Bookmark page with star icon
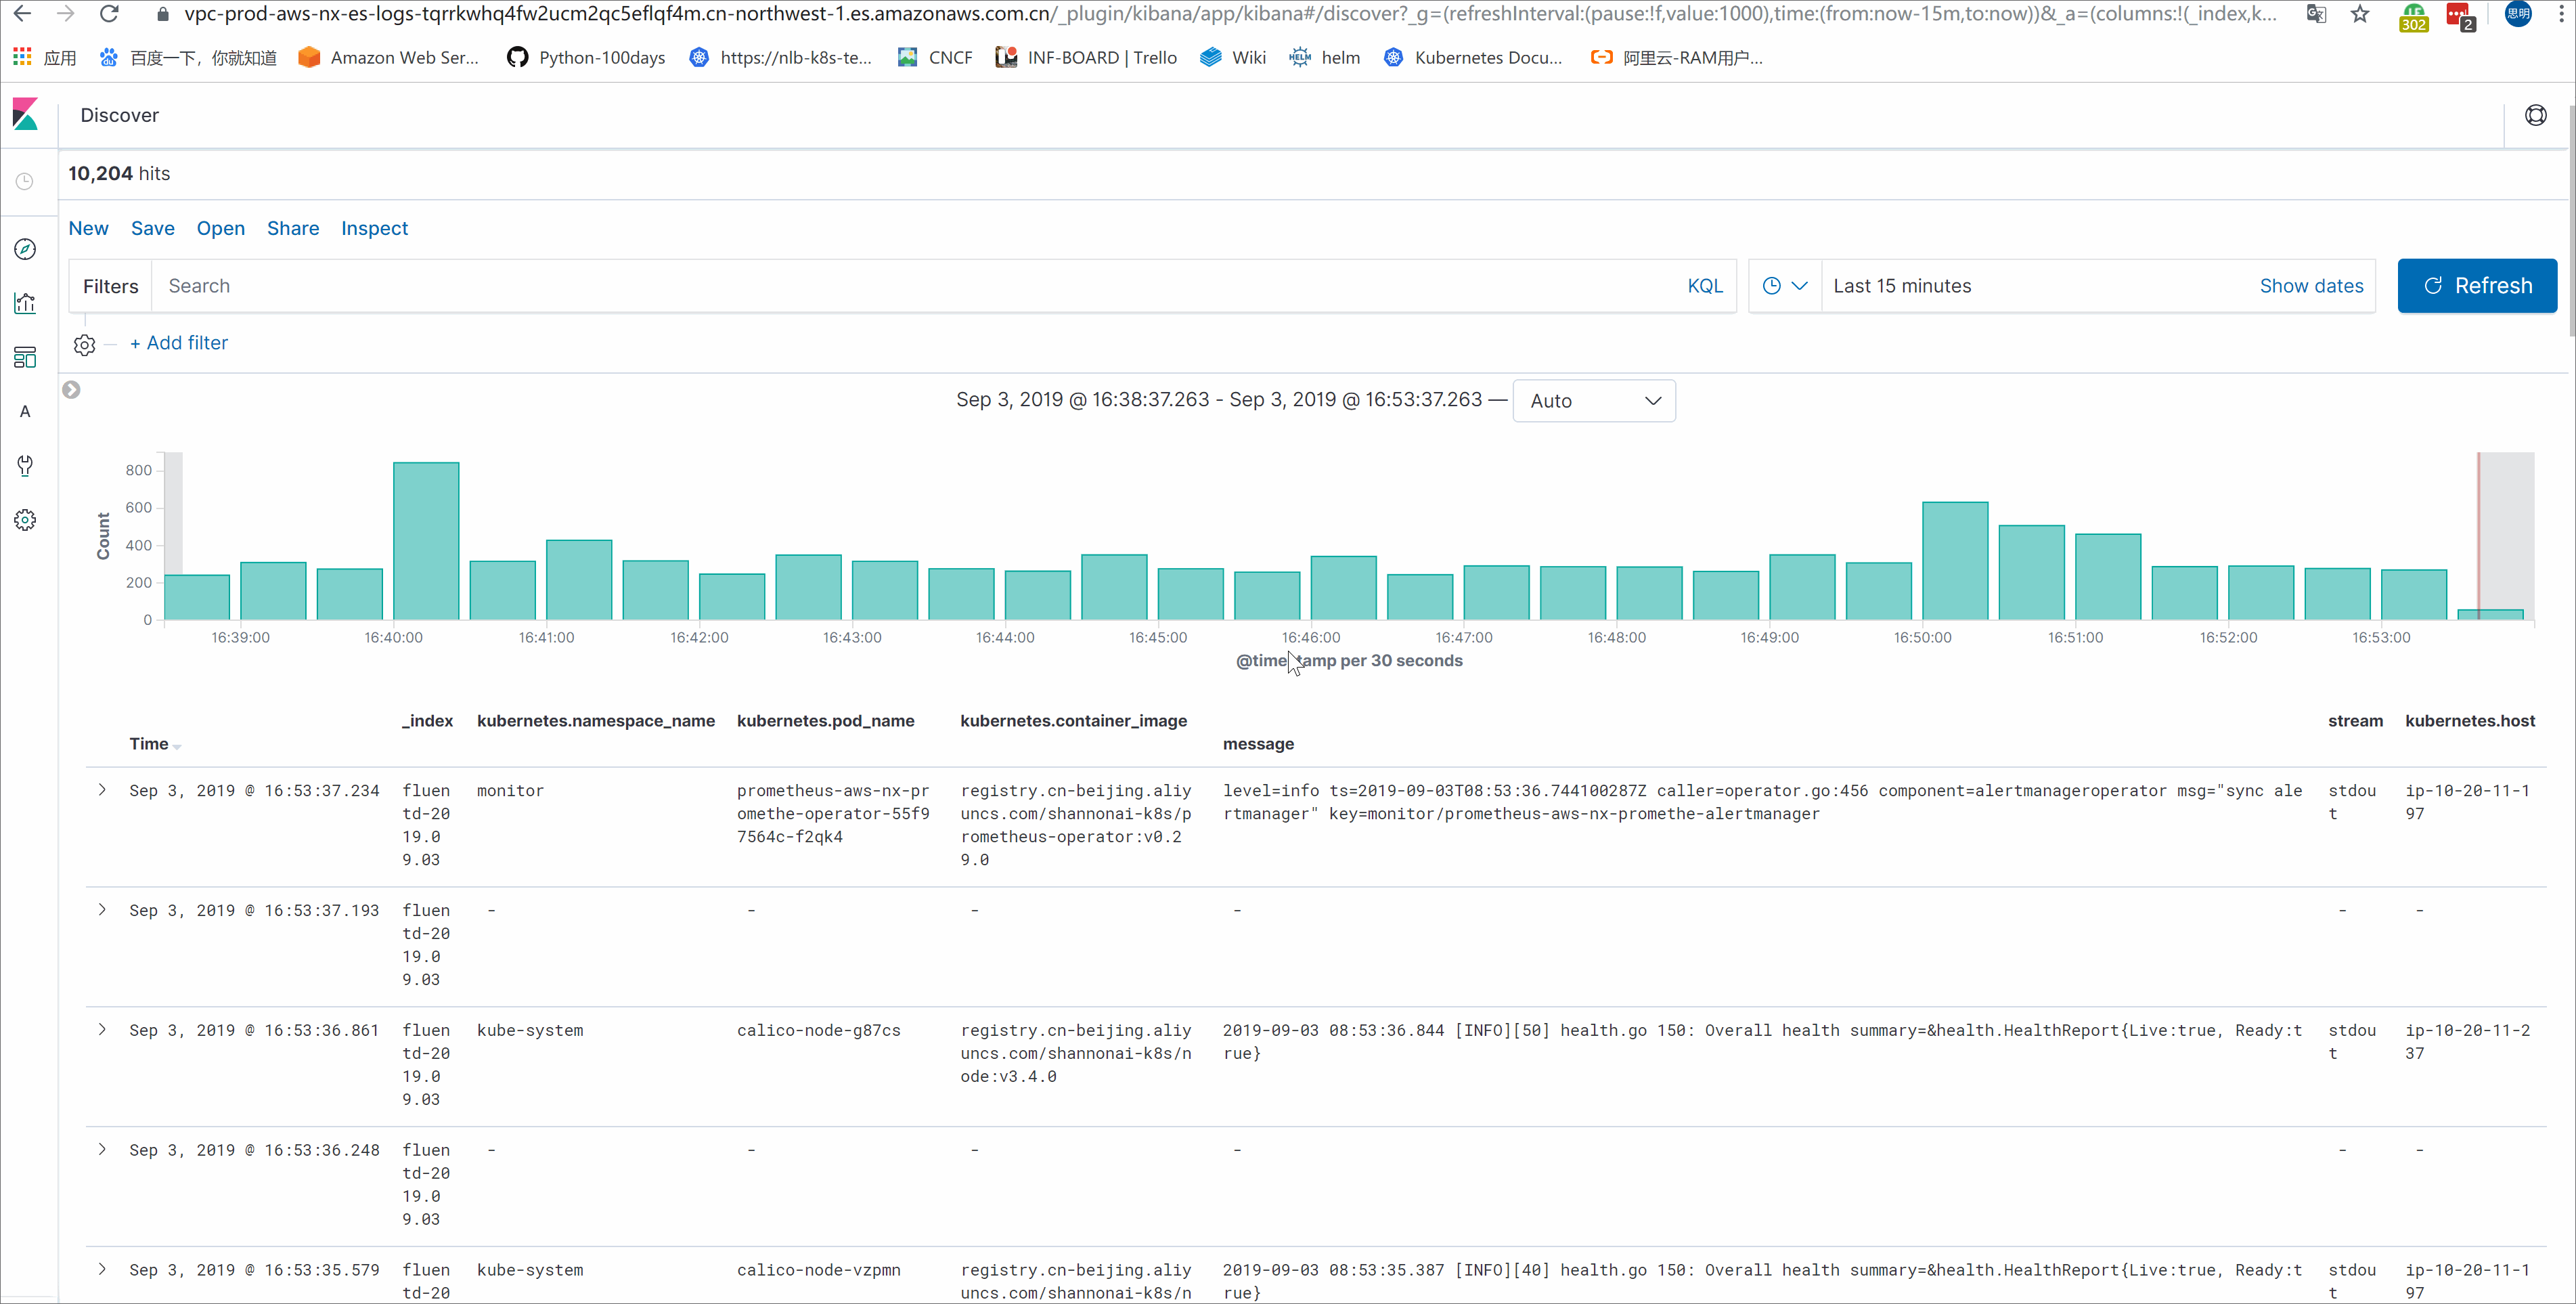2576x1304 pixels. point(2360,14)
